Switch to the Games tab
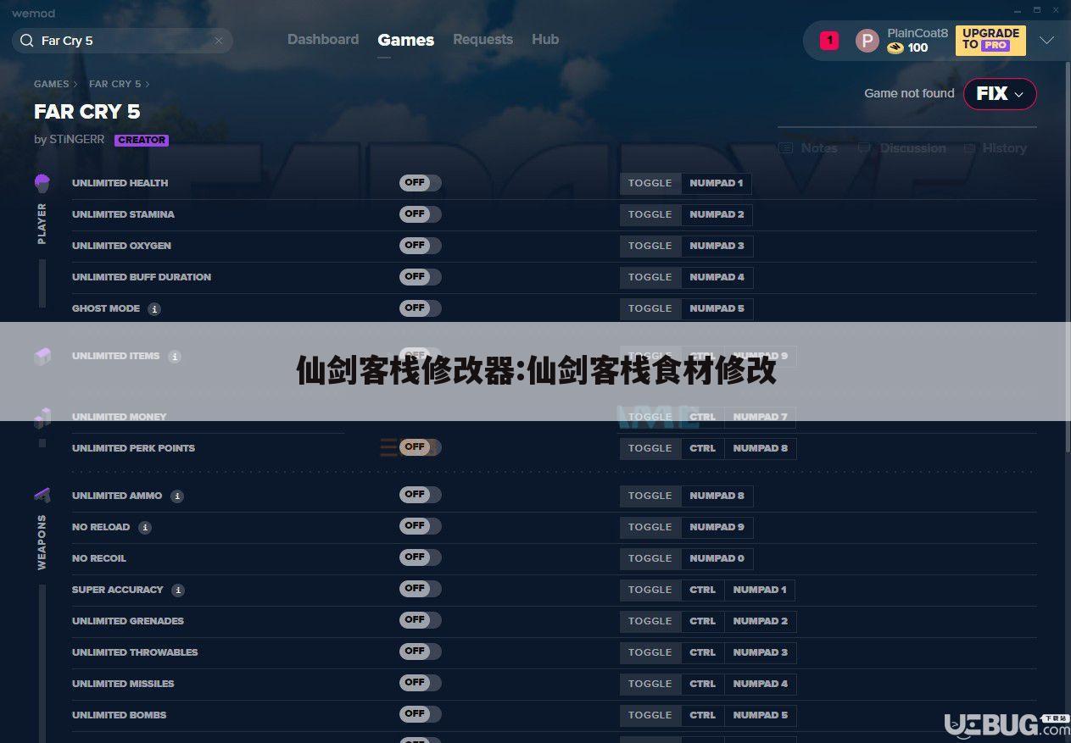 tap(405, 40)
